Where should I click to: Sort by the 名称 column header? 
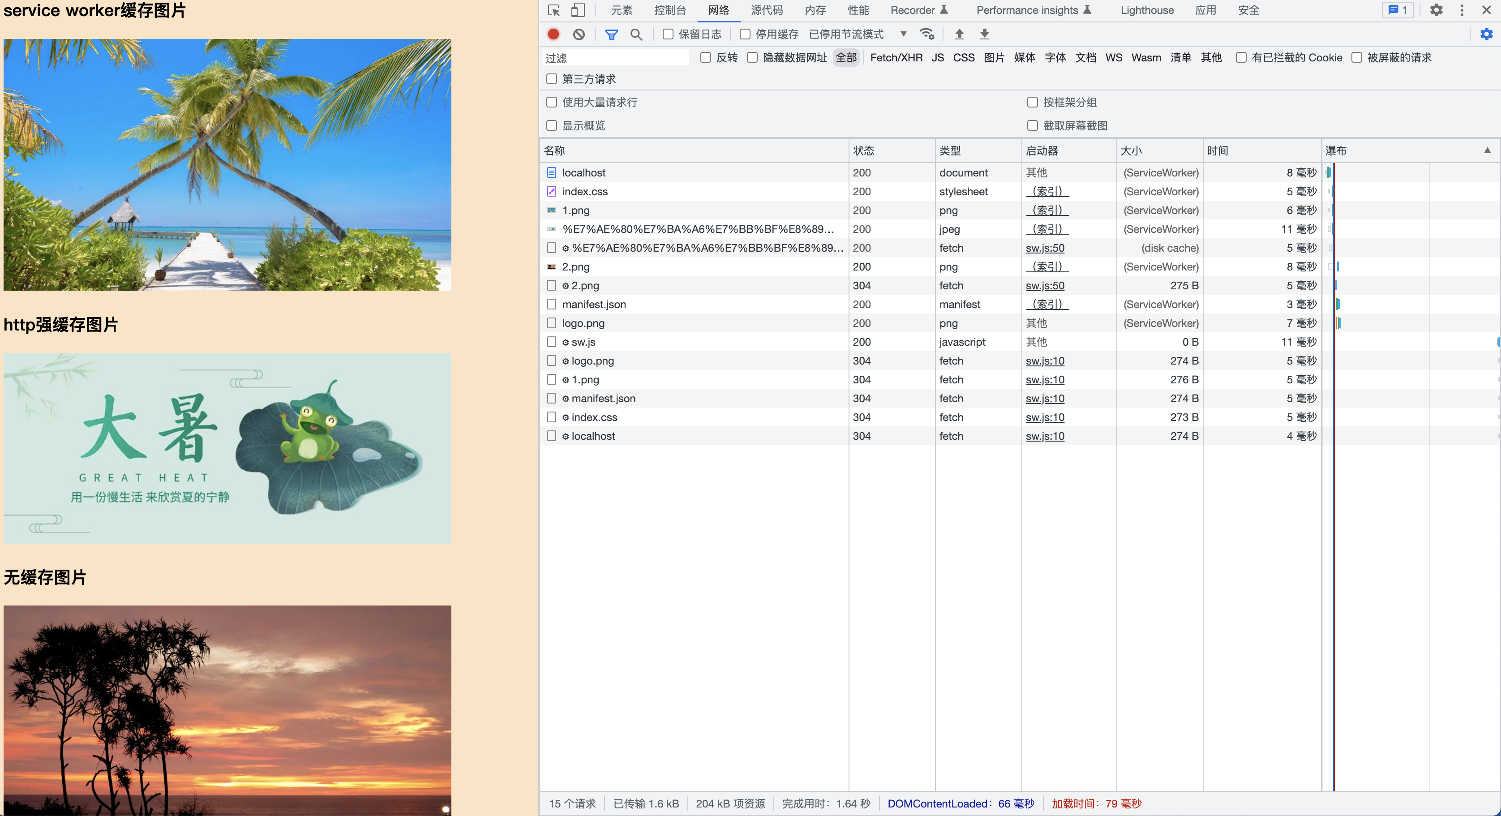click(693, 150)
